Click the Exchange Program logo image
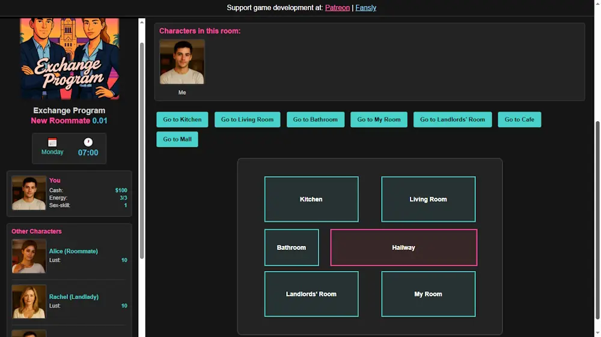The height and width of the screenshot is (337, 601). point(69,59)
